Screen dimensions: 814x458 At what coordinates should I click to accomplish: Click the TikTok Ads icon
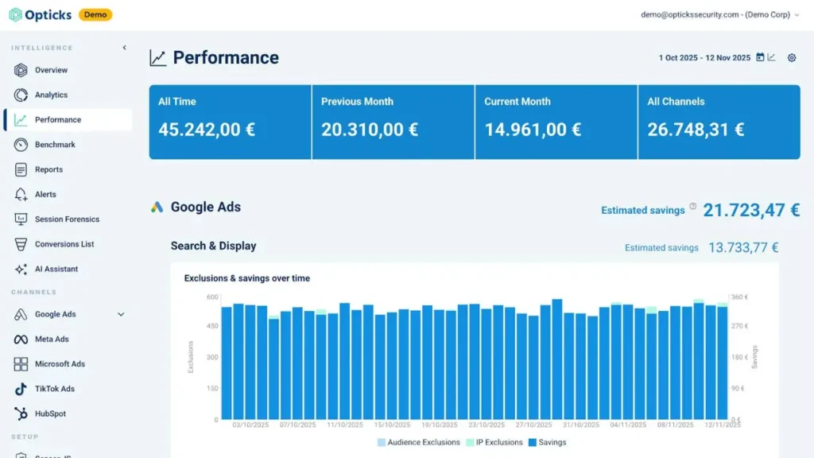(x=21, y=389)
